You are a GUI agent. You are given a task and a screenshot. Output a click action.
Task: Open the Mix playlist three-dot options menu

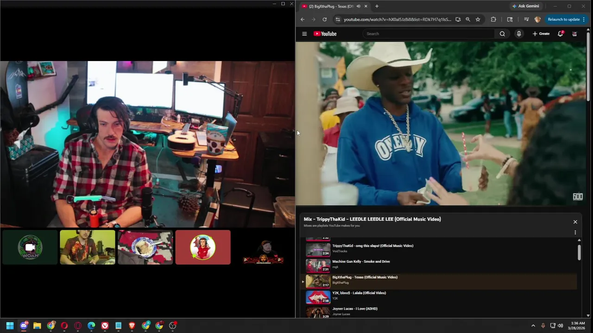tap(575, 233)
